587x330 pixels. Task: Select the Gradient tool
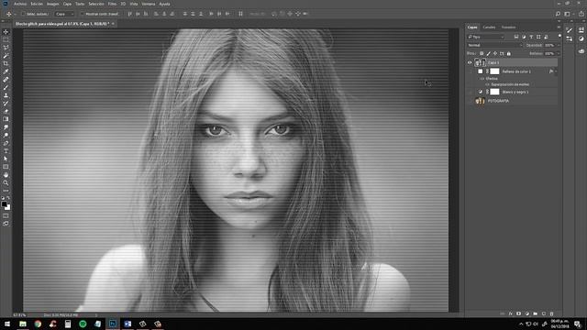click(x=6, y=119)
